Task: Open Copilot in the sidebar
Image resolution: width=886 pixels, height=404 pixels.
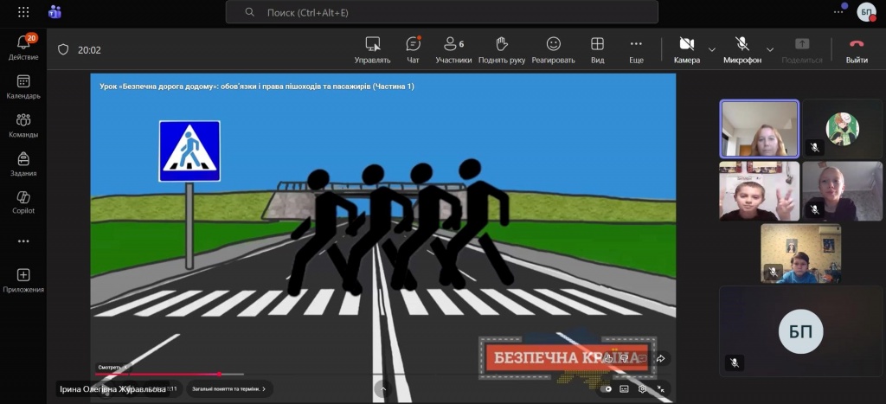Action: click(23, 202)
